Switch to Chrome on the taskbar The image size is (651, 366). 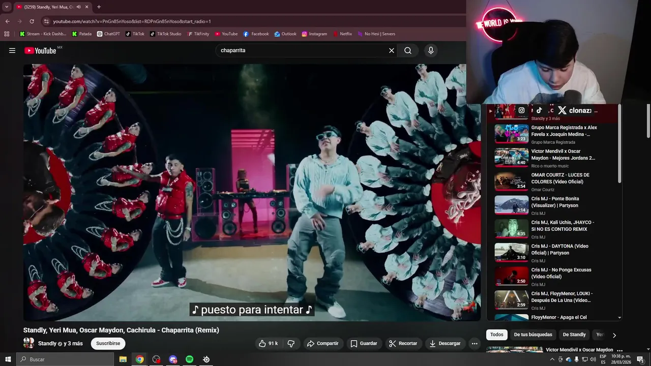[139, 359]
